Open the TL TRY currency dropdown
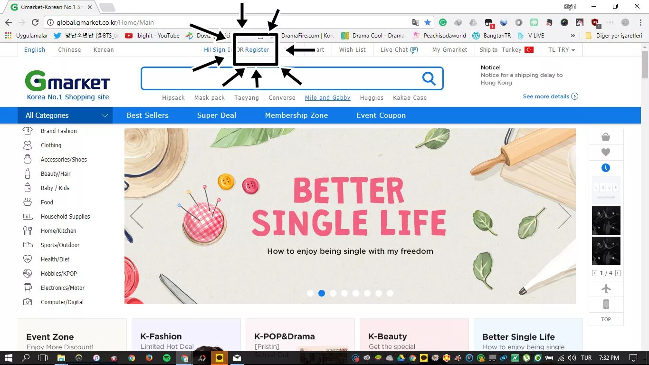The height and width of the screenshot is (365, 649). [x=562, y=49]
